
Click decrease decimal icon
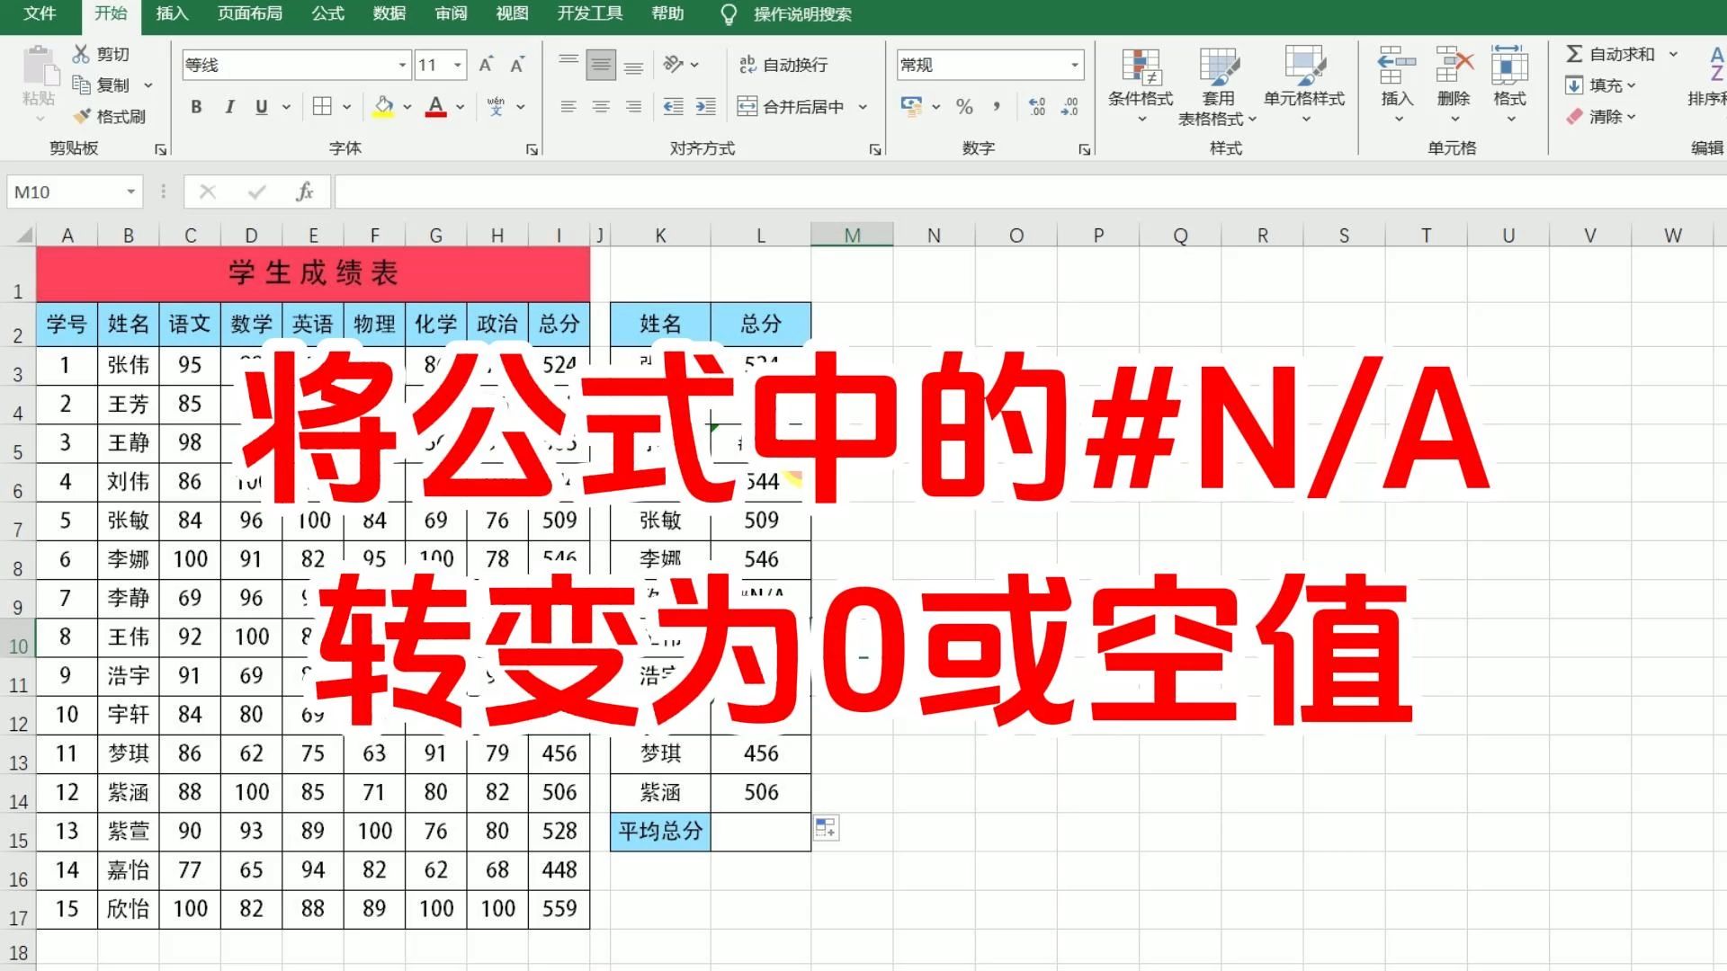pos(1069,106)
